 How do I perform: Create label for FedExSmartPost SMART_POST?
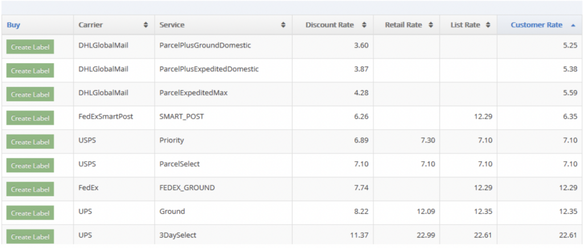30,118
